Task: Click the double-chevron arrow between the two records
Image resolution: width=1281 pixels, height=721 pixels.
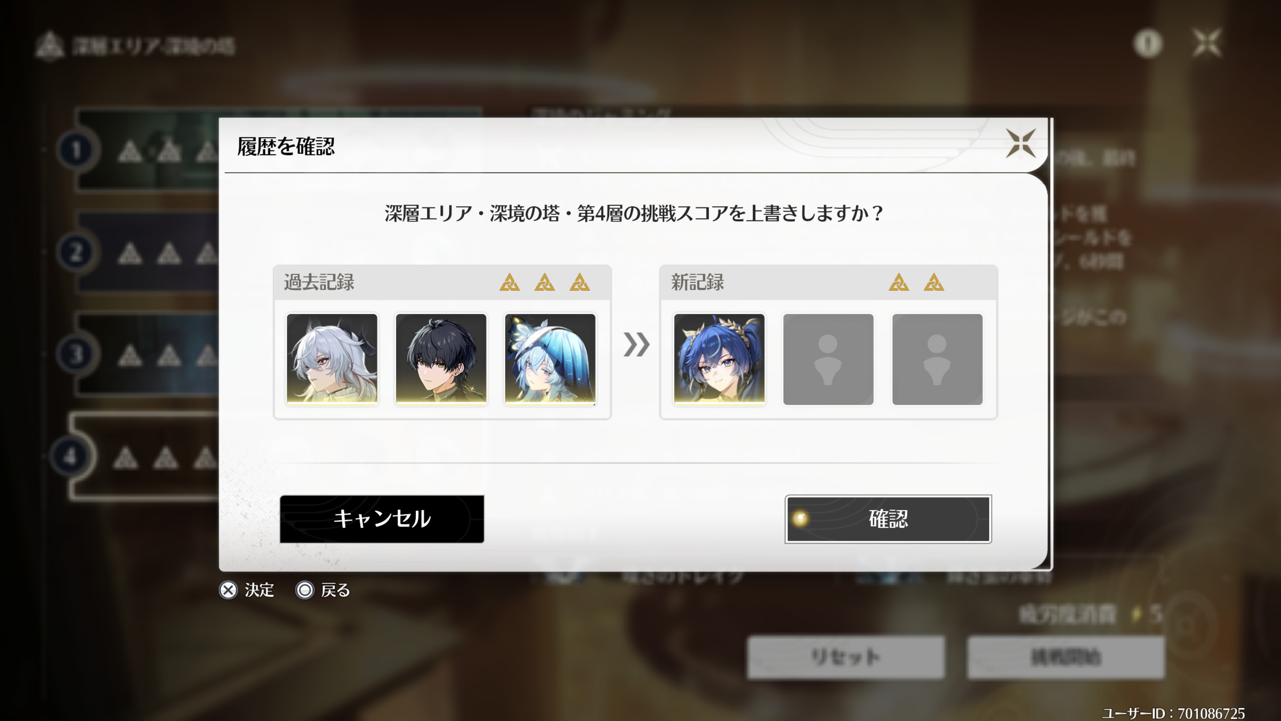Action: tap(636, 344)
